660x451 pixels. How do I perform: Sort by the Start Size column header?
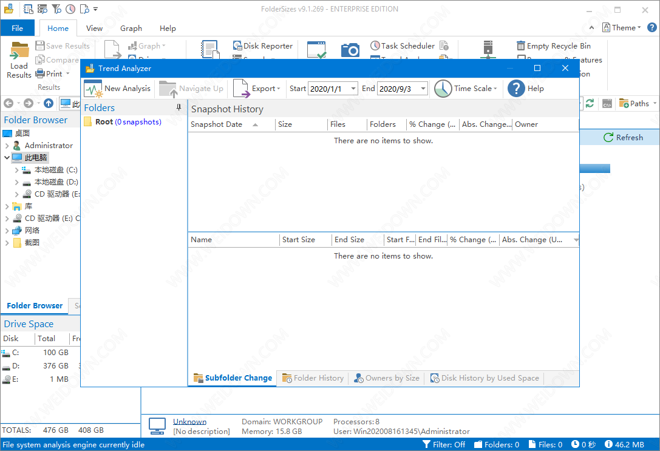click(305, 240)
